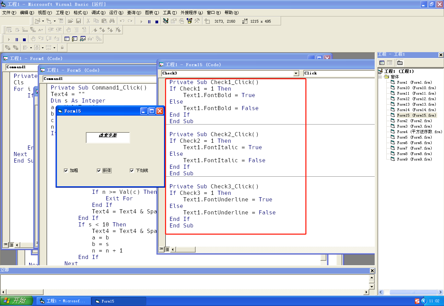Switch to Form15 taskbar button
This screenshot has height=306, width=444.
pos(119,301)
